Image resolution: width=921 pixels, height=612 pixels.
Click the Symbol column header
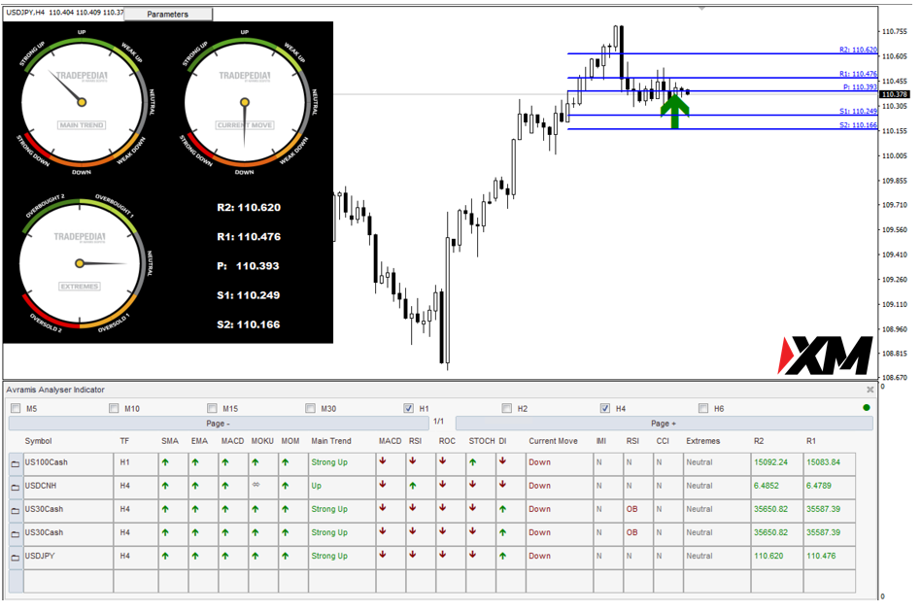pos(38,441)
